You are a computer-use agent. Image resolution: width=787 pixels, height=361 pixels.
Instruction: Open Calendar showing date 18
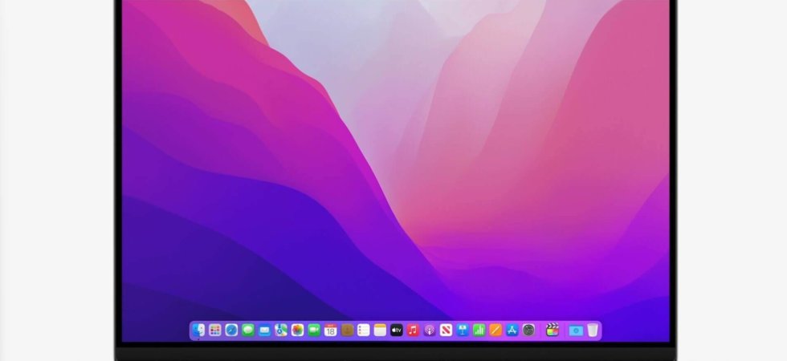tap(330, 330)
